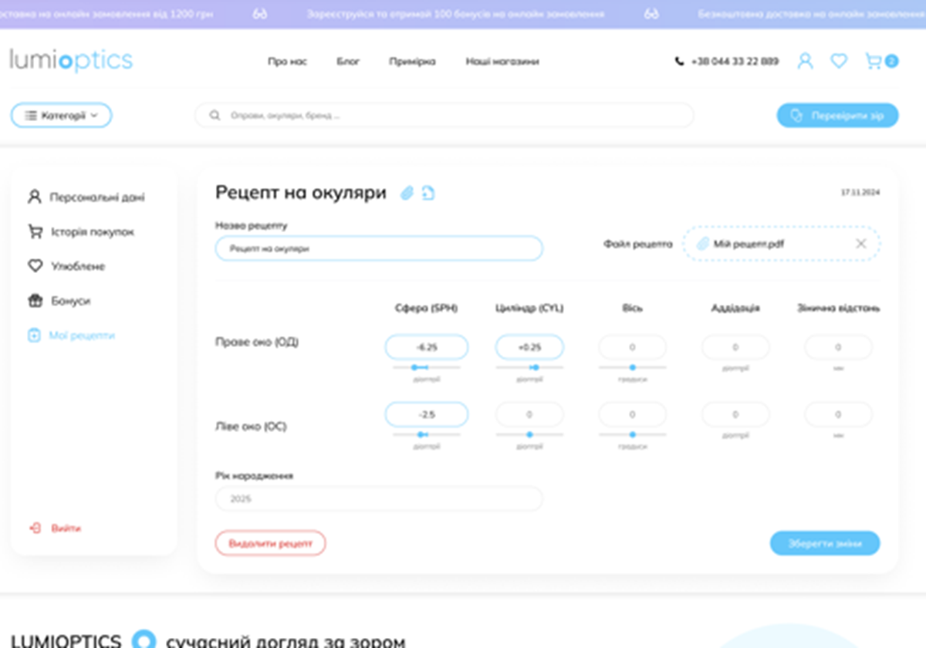Screen dimensions: 926x648
Task: Open user account profile icon
Action: pos(805,61)
